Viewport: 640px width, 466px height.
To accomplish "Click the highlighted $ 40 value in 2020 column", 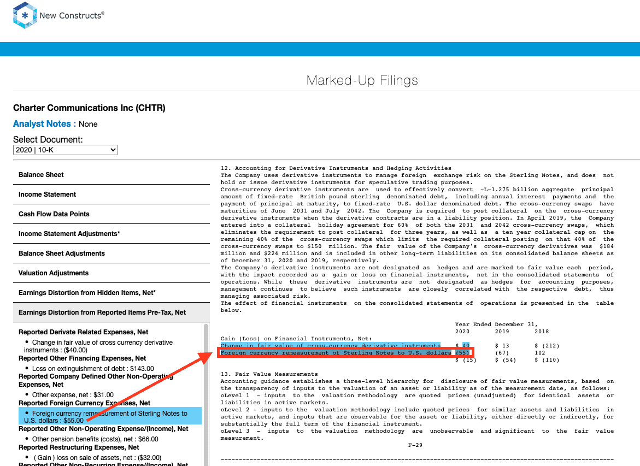I will click(x=462, y=346).
